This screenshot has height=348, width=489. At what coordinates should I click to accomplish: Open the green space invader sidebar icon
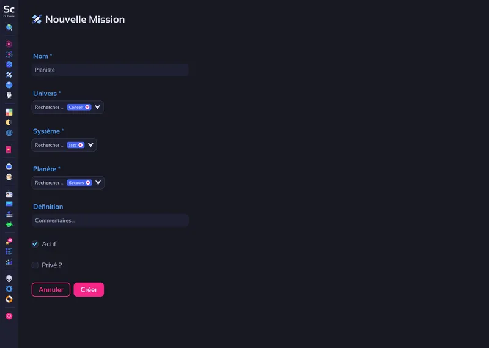pos(9,224)
